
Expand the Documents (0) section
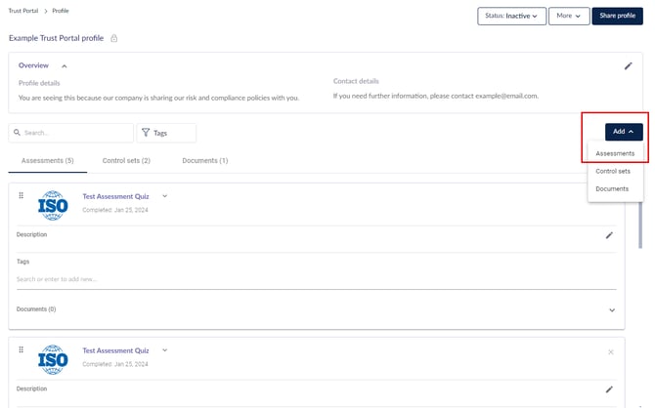tap(612, 309)
